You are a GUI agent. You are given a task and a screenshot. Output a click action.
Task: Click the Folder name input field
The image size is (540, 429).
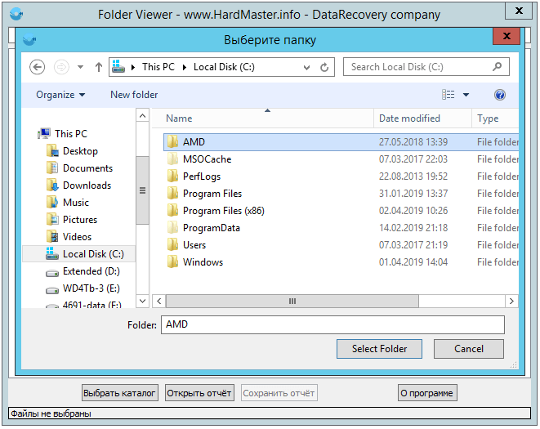(x=332, y=324)
